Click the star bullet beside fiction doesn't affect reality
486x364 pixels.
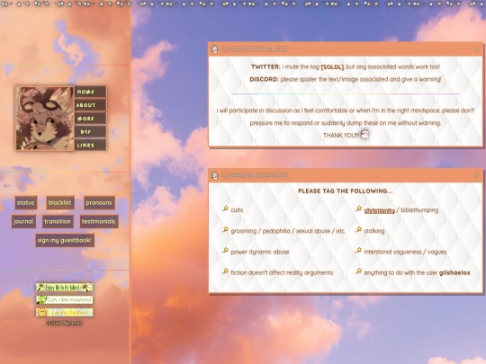[x=225, y=271]
